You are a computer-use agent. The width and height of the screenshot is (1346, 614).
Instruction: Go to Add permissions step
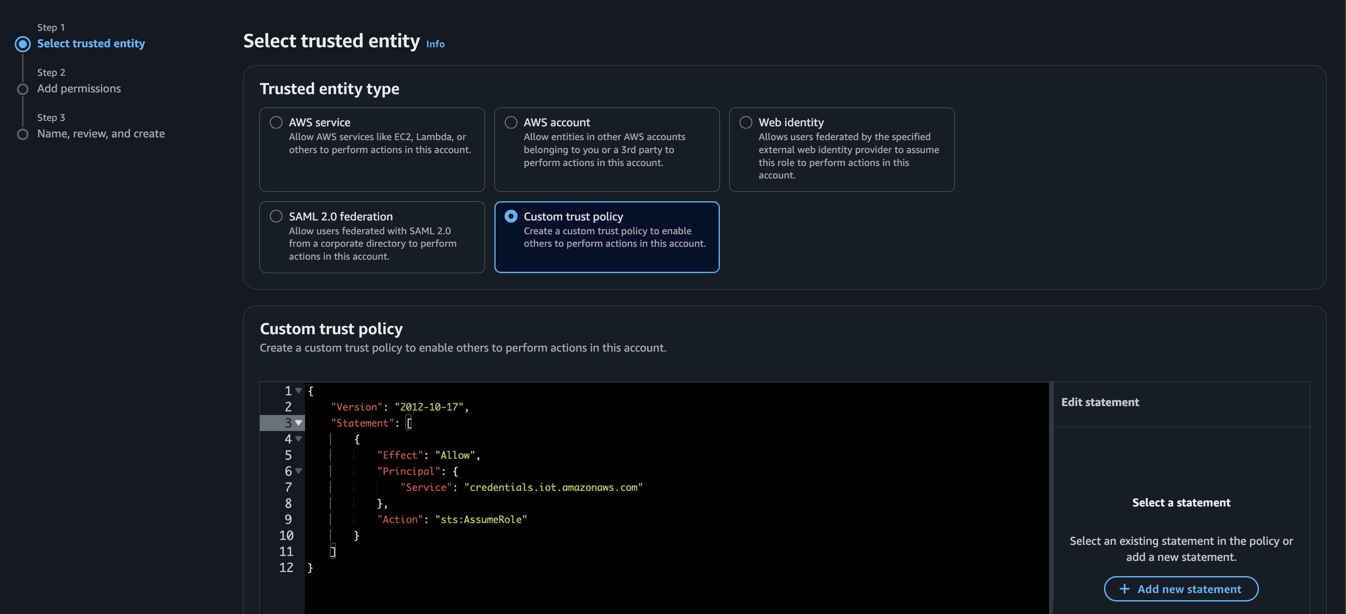(x=79, y=89)
